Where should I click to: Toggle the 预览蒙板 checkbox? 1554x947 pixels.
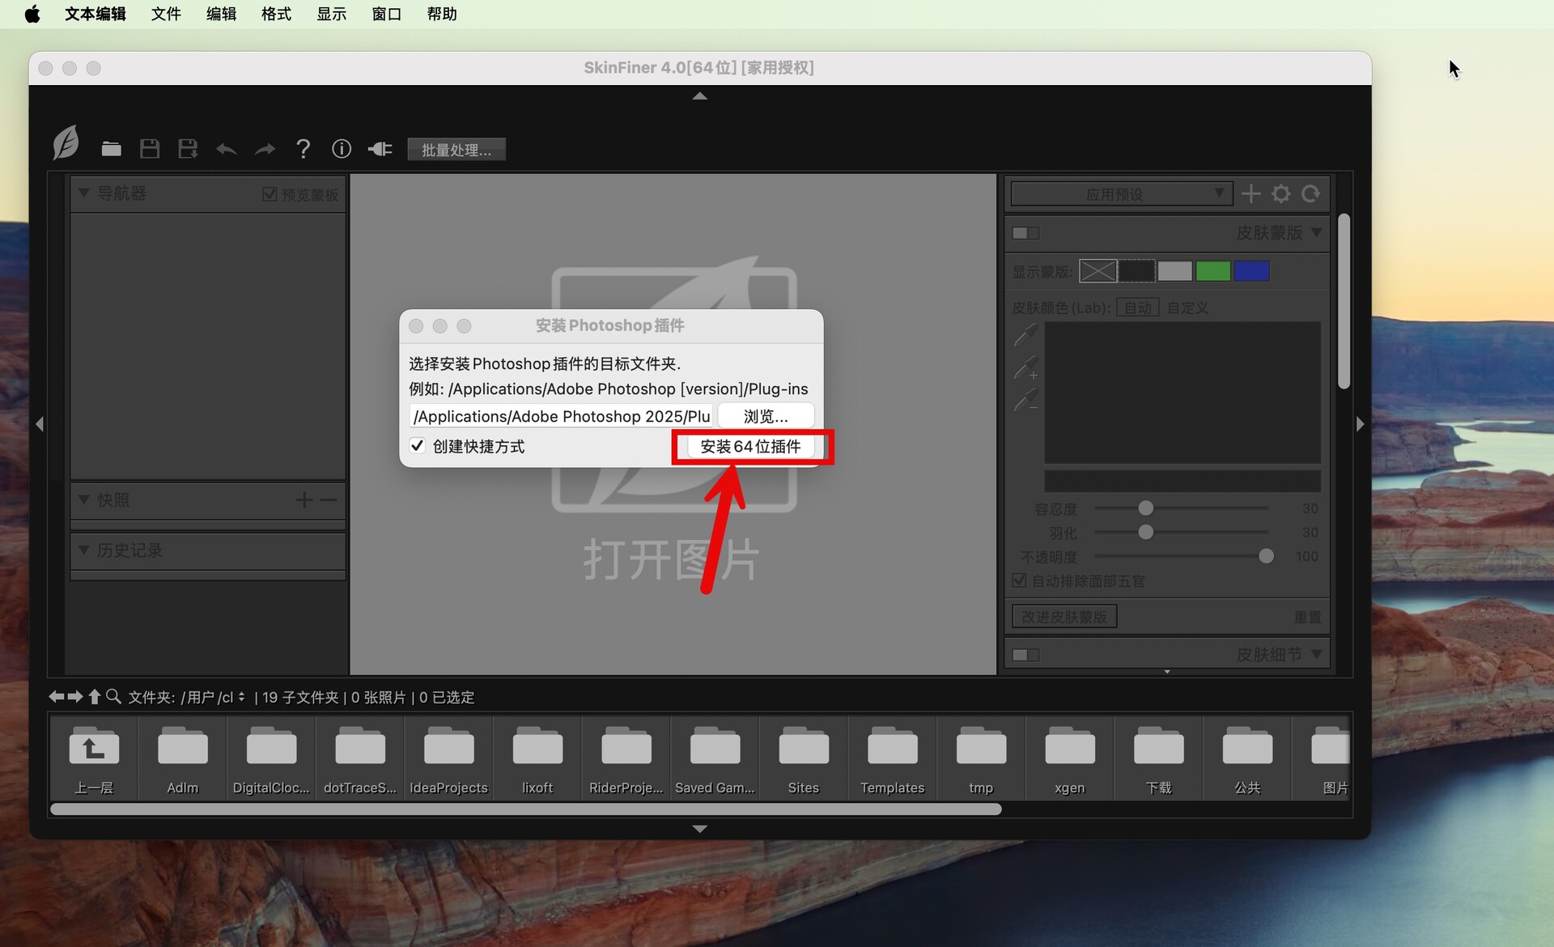[270, 194]
